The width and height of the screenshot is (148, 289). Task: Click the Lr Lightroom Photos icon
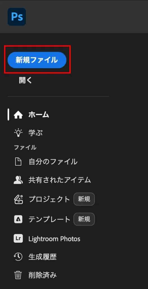tap(18, 239)
